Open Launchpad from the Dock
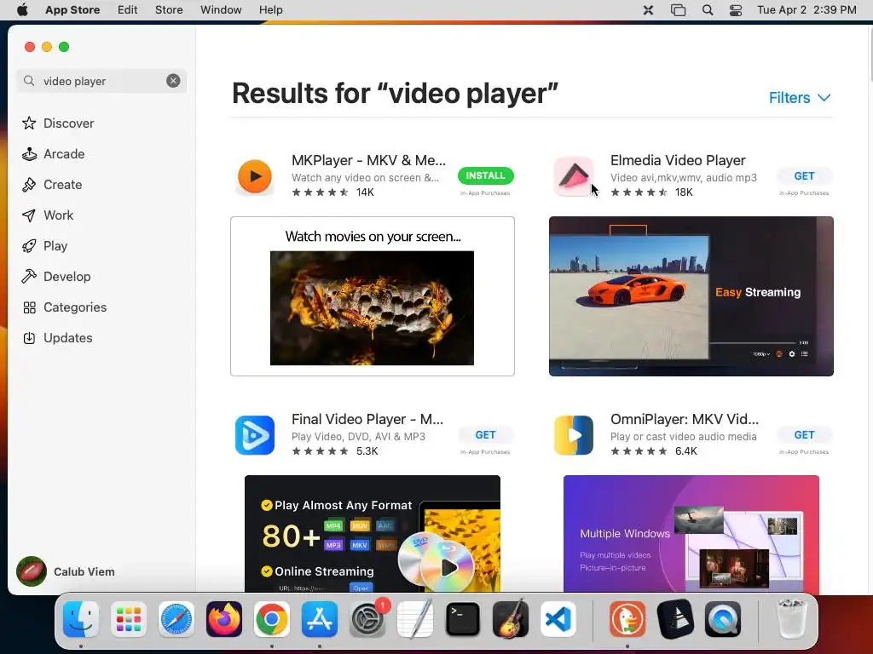Screen dimensions: 873x654 (129, 619)
